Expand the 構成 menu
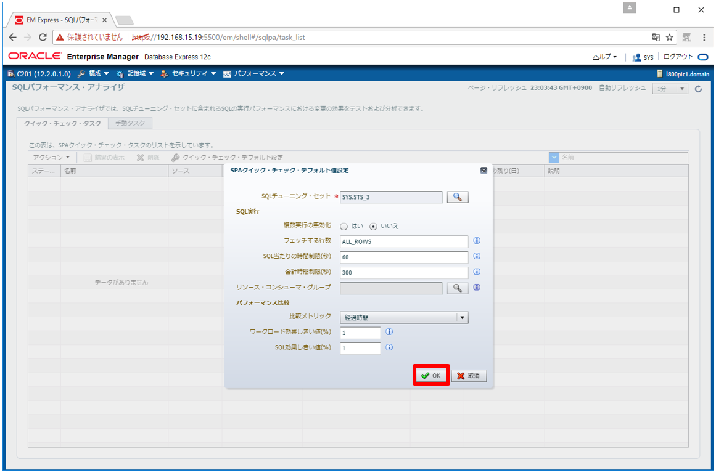This screenshot has height=473, width=716. click(94, 73)
